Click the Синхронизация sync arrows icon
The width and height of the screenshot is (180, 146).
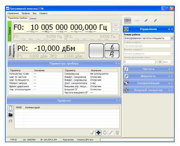[x=126, y=83]
